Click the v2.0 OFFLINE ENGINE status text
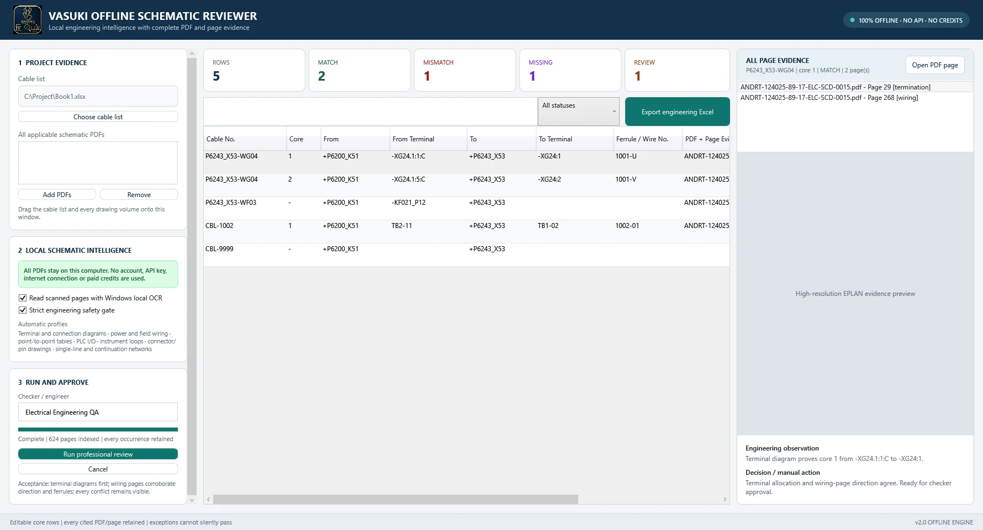Screen dimensions: 983x530 click(944, 522)
